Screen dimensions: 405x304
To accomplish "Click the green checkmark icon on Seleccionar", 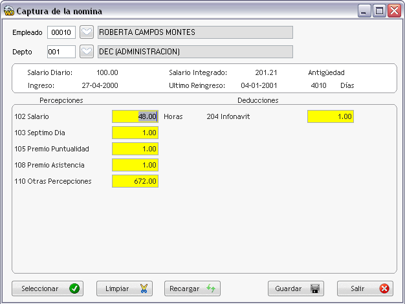I will [x=74, y=288].
